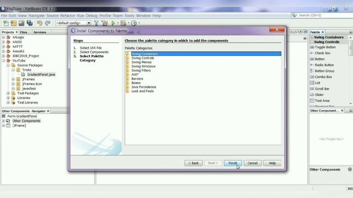Image resolution: width=353 pixels, height=198 pixels.
Task: Open the File menu
Action: 4,15
